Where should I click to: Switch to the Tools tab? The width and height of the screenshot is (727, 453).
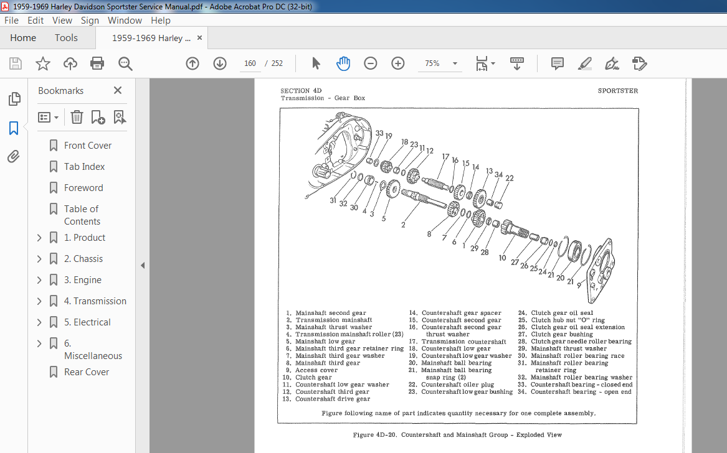click(66, 38)
